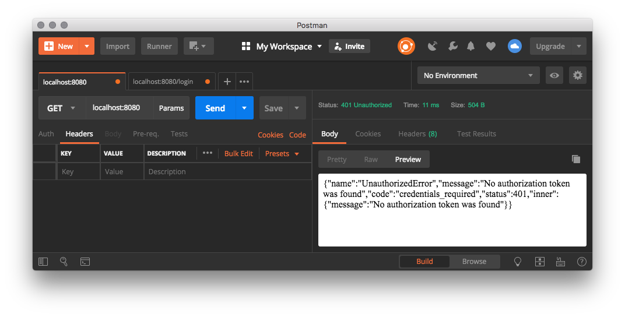The width and height of the screenshot is (625, 317).
Task: Toggle environment quick look eye icon
Action: pos(554,75)
